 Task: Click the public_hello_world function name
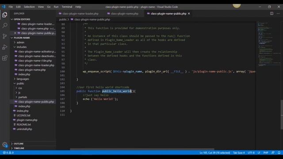click(117, 91)
